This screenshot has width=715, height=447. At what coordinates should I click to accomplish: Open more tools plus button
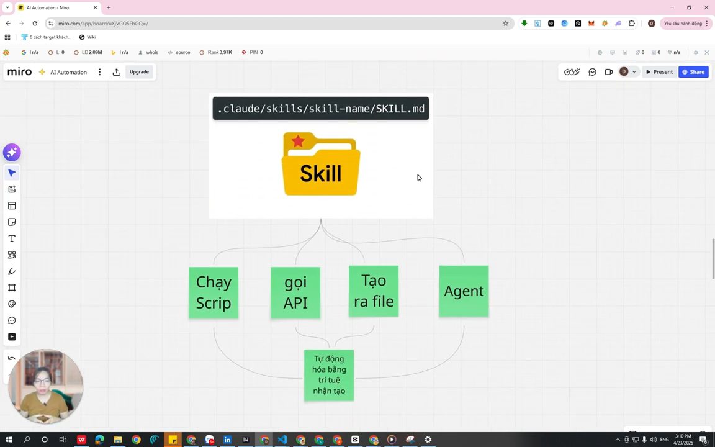click(x=12, y=337)
